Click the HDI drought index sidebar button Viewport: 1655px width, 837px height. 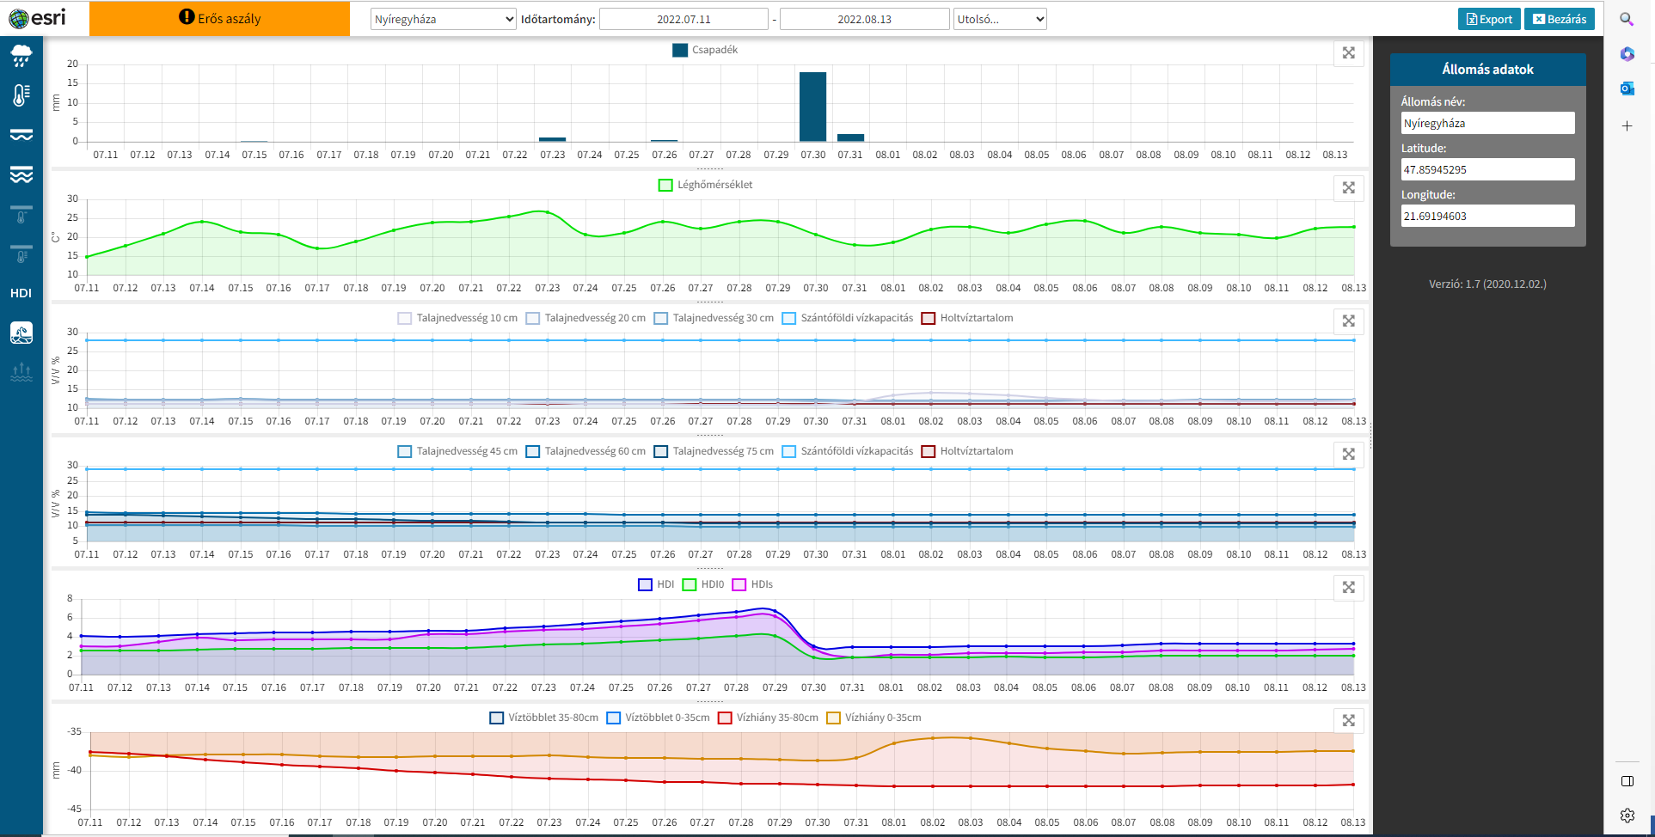tap(21, 293)
